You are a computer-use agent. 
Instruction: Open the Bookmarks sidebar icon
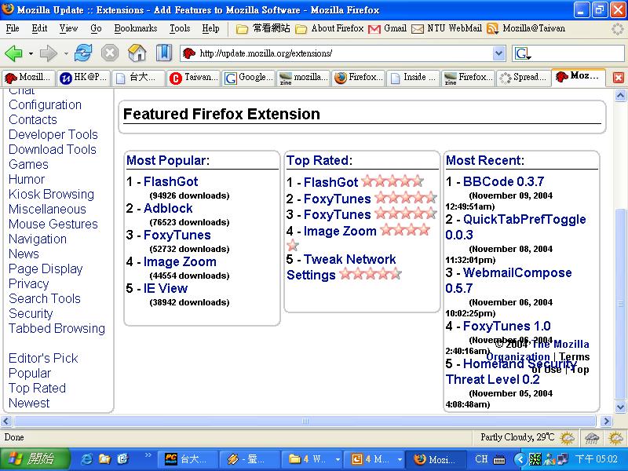coord(163,53)
